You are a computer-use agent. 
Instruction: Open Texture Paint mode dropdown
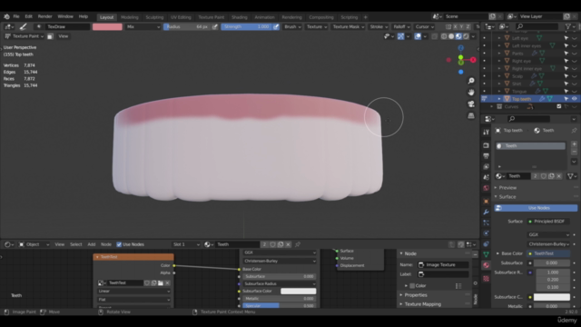[x=24, y=36]
